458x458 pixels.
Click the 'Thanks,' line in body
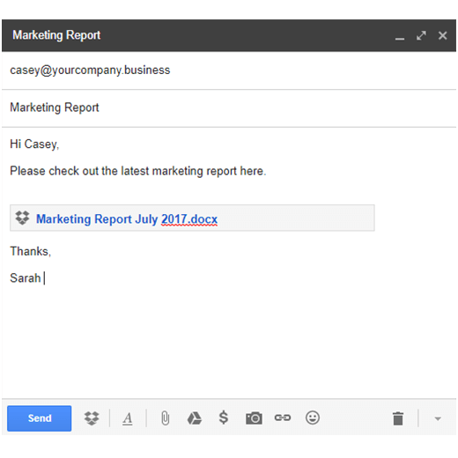click(31, 251)
